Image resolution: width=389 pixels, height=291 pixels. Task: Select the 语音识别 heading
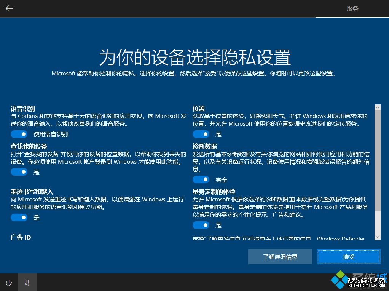[x=22, y=109]
